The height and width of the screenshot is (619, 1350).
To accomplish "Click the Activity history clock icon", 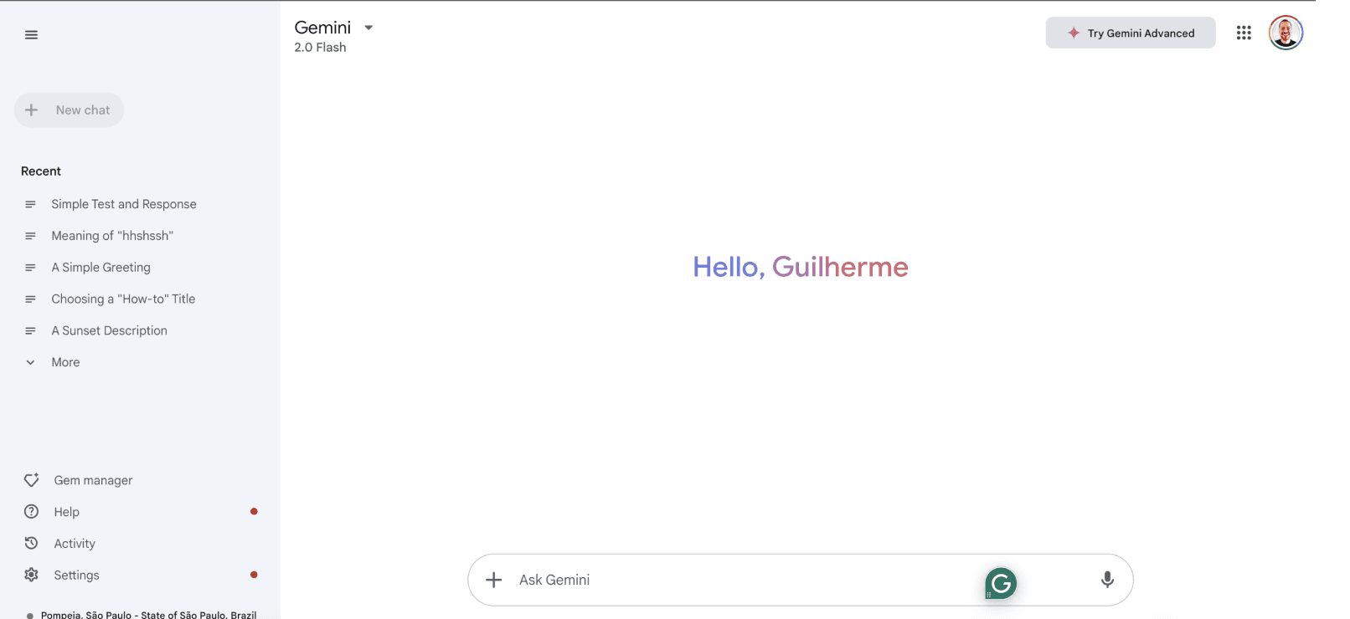I will (31, 543).
